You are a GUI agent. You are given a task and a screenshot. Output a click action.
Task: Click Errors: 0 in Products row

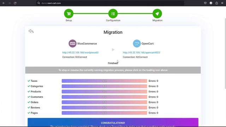[x=153, y=92]
